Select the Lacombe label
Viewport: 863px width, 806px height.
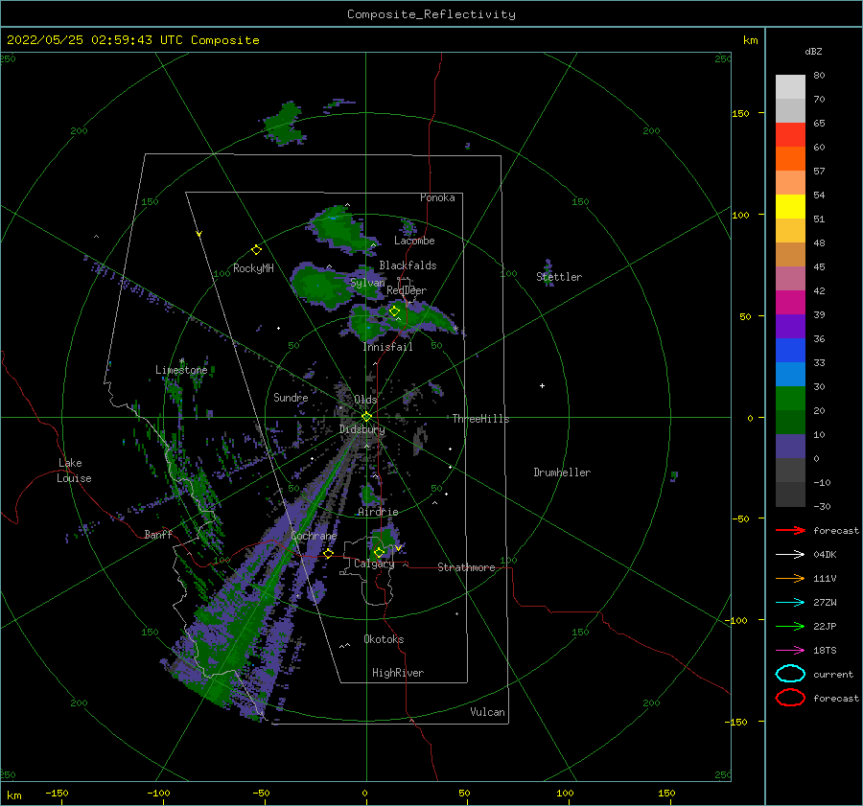pos(414,241)
